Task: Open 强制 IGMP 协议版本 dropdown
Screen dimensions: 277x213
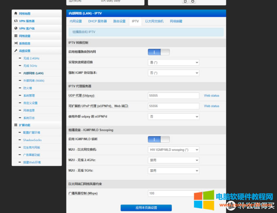Action: coord(173,73)
